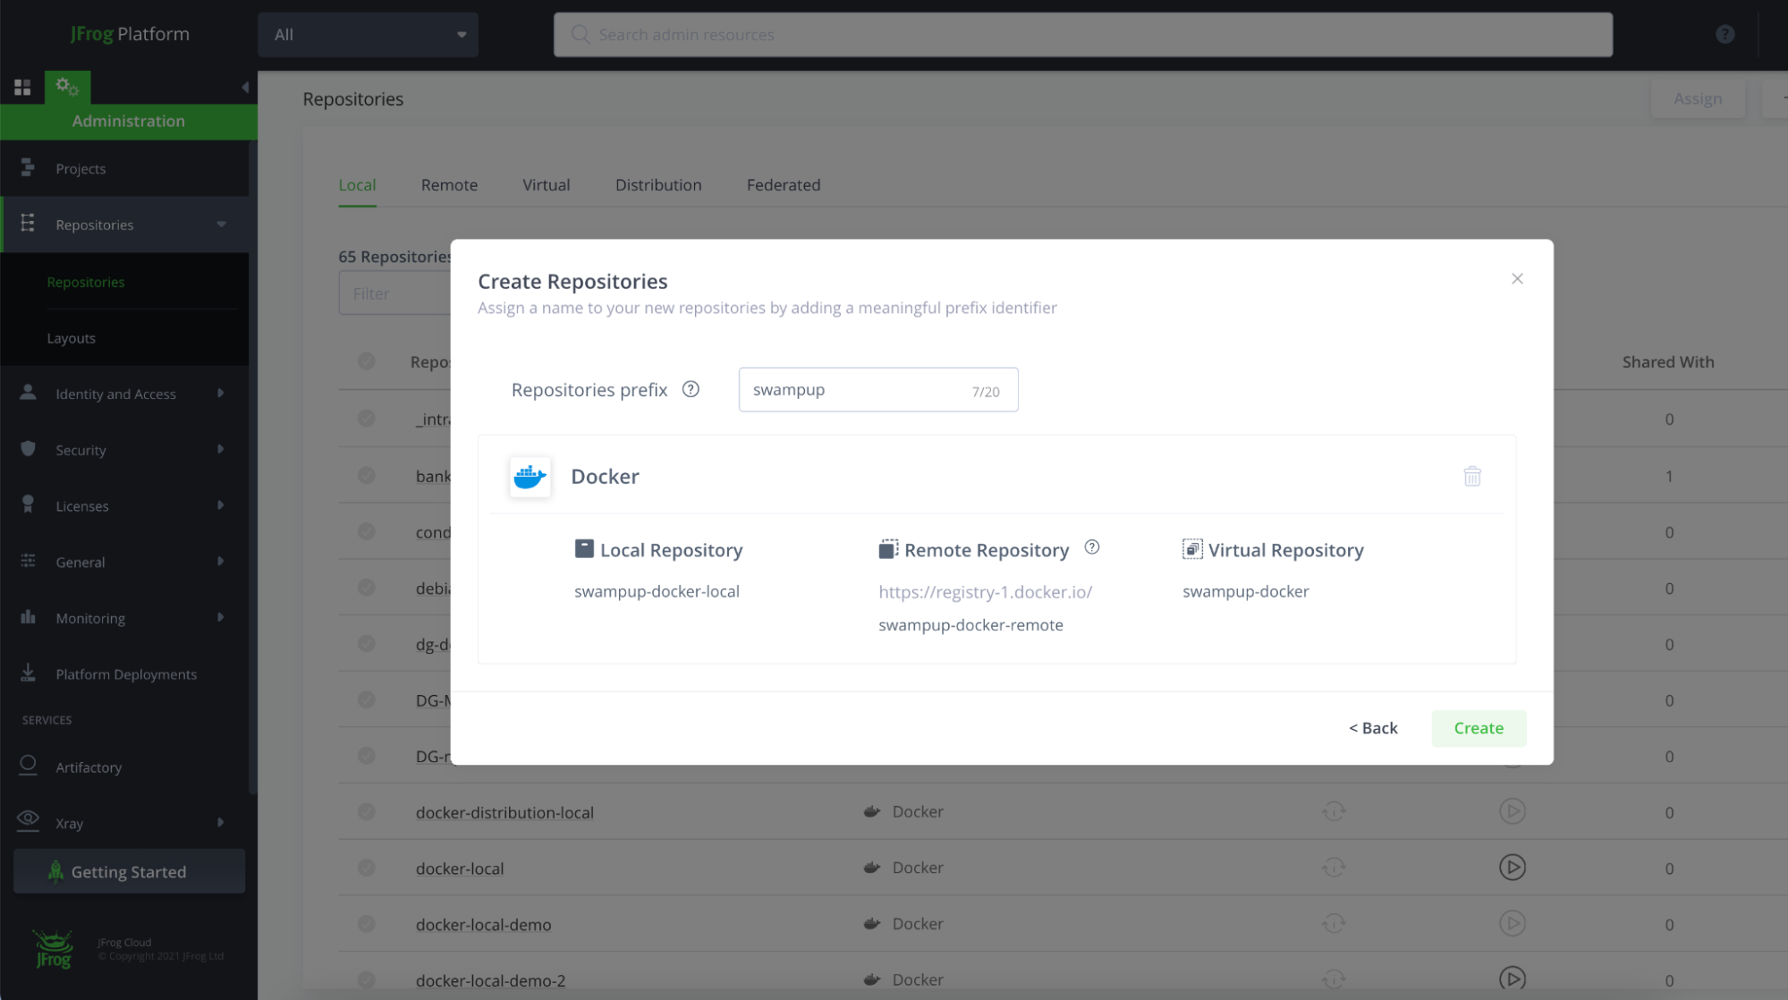Click the Back button
This screenshot has width=1788, height=1000.
pyautogui.click(x=1372, y=727)
